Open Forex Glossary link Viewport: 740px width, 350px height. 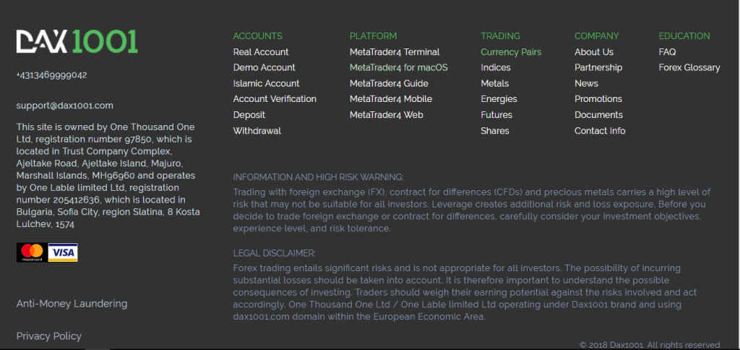(x=689, y=67)
